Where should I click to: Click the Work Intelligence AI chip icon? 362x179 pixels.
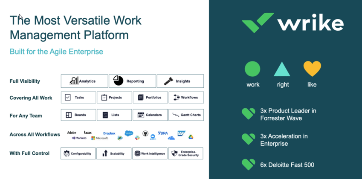(x=138, y=153)
